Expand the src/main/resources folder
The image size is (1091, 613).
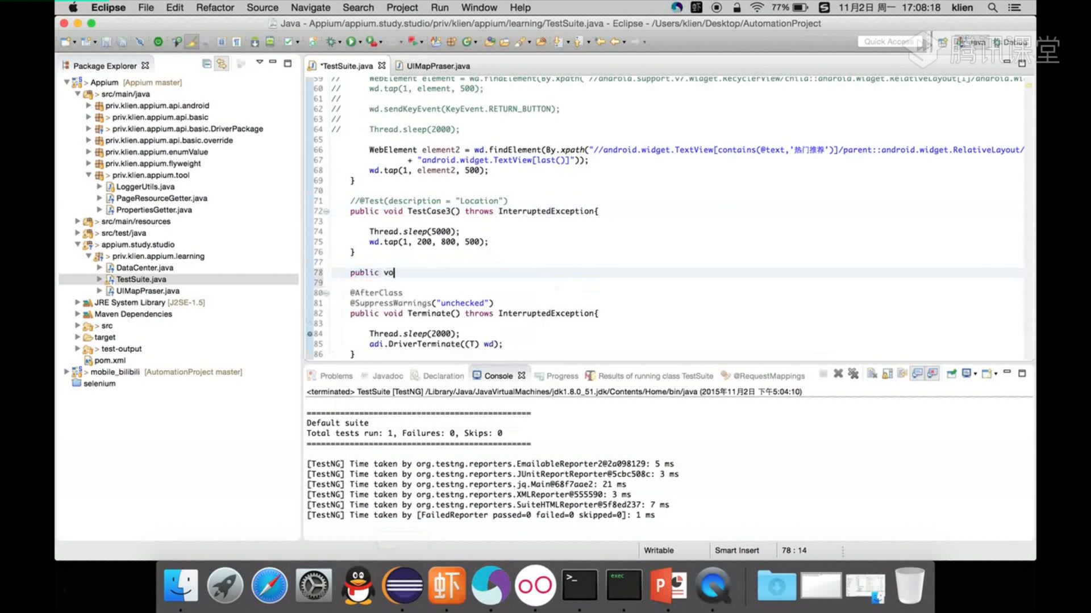click(77, 221)
